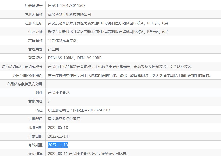Image resolution: width=221 pixels, height=156 pixels.
Task: Click the label 产品储存条件及有效期
Action: pos(25,84)
